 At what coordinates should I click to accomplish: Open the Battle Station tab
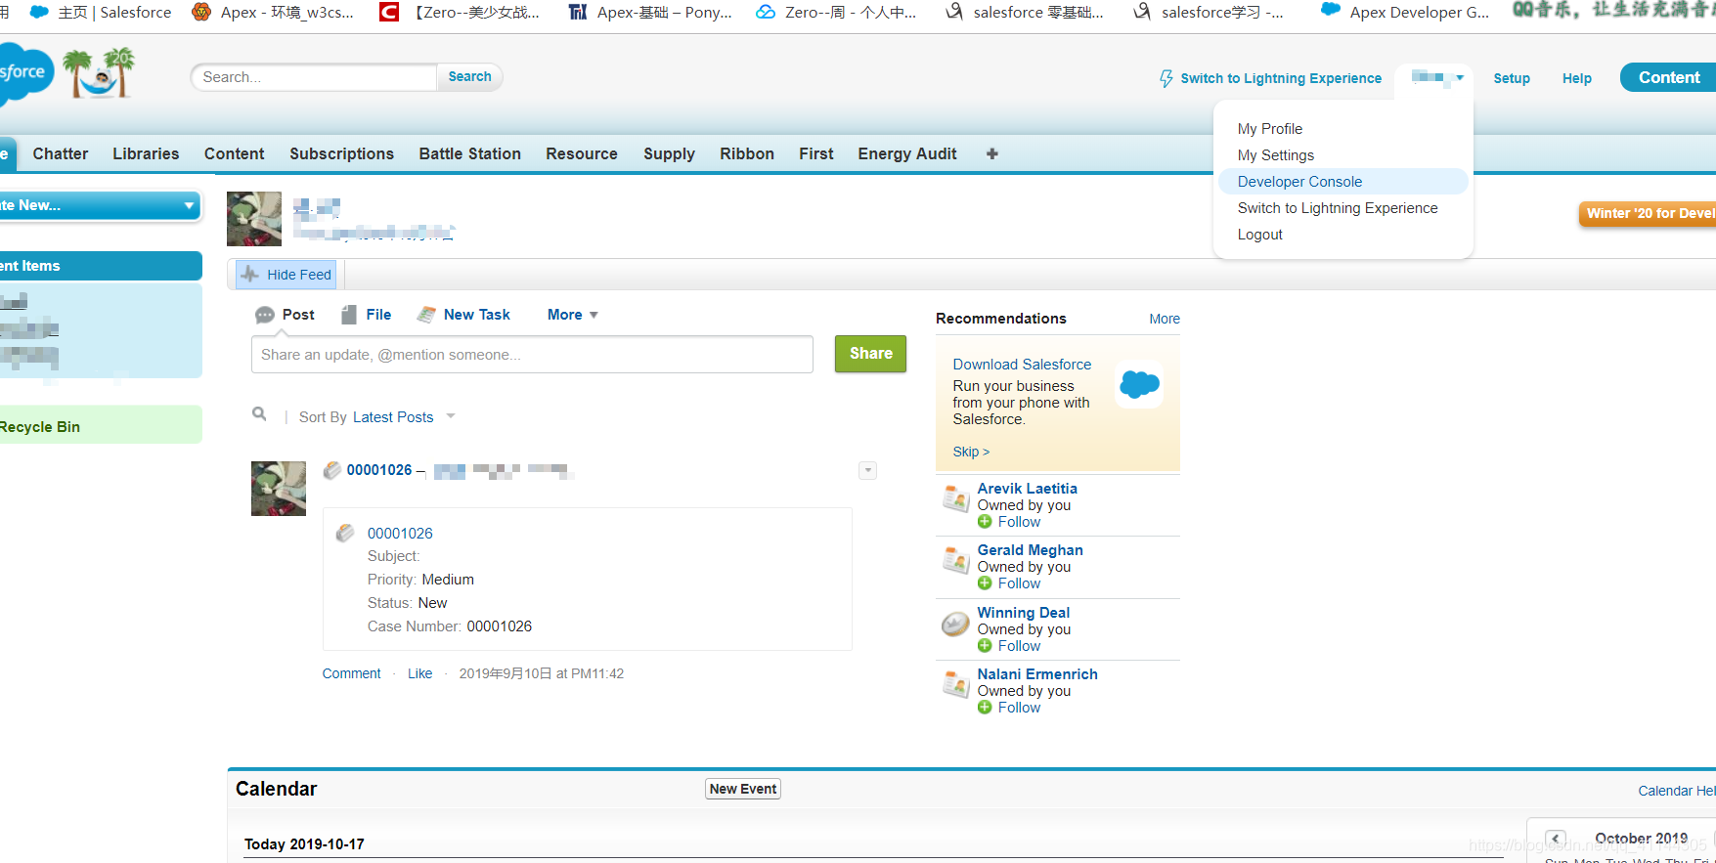470,153
